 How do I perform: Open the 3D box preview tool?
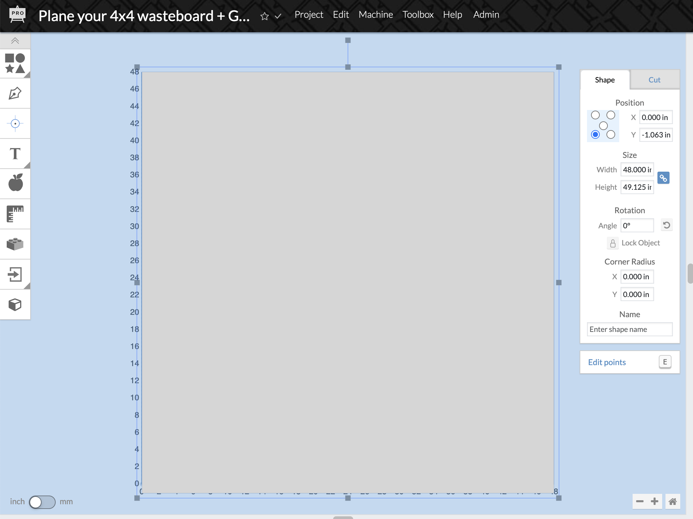pos(15,304)
